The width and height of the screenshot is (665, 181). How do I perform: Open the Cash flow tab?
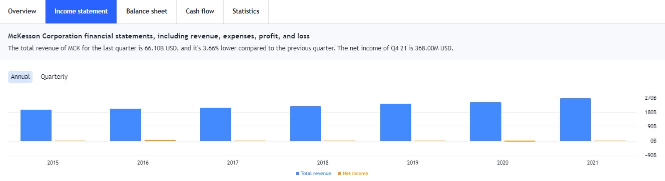(x=200, y=11)
